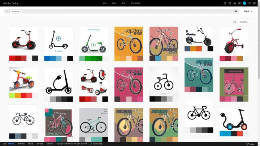This screenshot has width=260, height=146.
Task: Click the chat feedback icon in header
Action: point(240,3)
